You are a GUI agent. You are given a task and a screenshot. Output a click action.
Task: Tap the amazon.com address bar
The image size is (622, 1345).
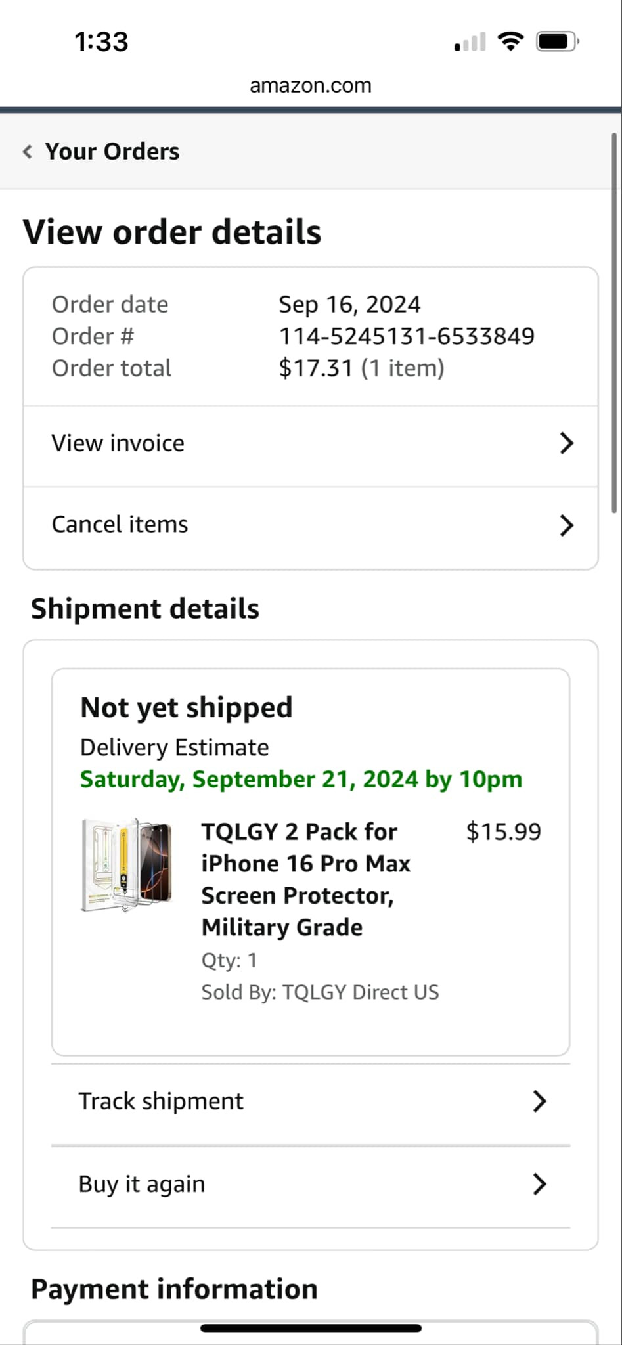pyautogui.click(x=311, y=85)
